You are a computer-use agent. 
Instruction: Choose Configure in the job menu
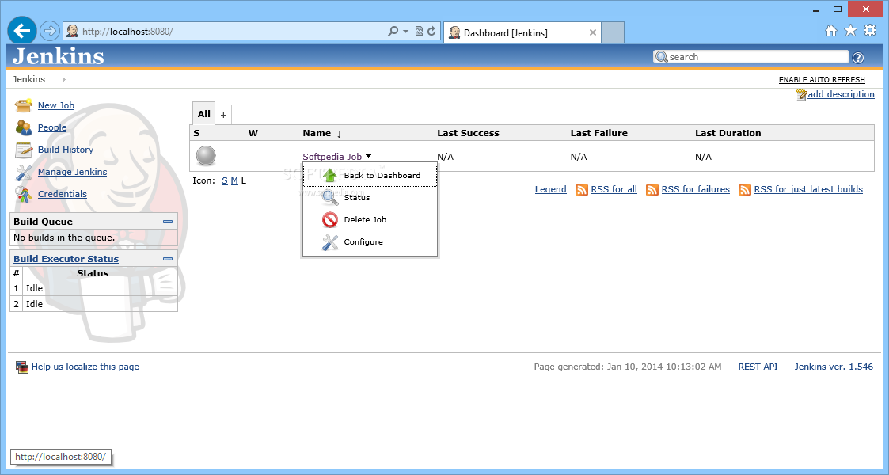pyautogui.click(x=370, y=242)
